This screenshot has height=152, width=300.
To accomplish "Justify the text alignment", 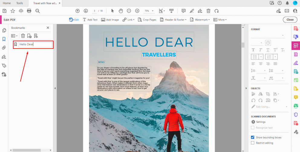I will (x=275, y=64).
